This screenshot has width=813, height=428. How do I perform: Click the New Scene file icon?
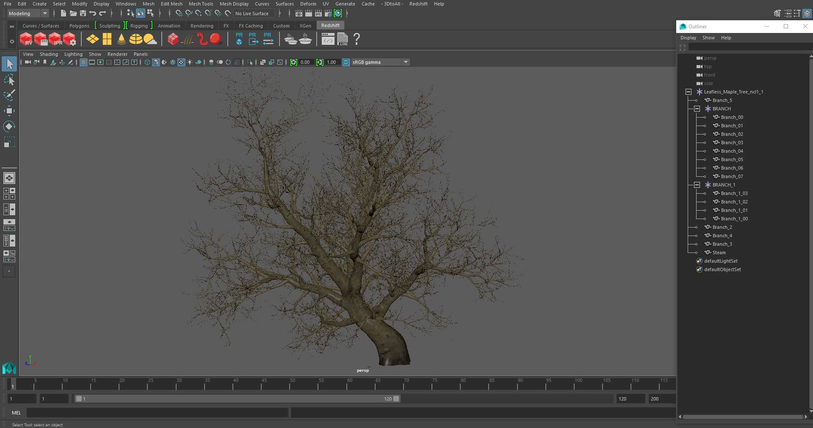63,14
